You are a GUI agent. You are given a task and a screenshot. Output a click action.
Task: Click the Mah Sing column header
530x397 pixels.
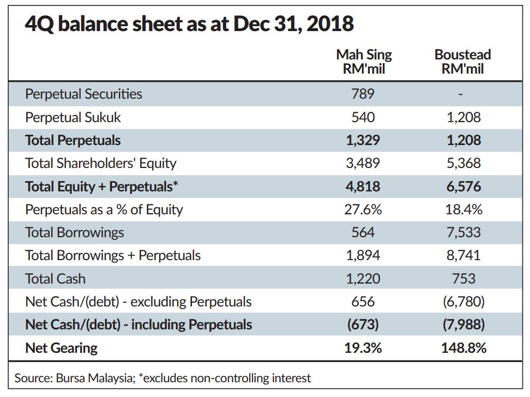364,62
